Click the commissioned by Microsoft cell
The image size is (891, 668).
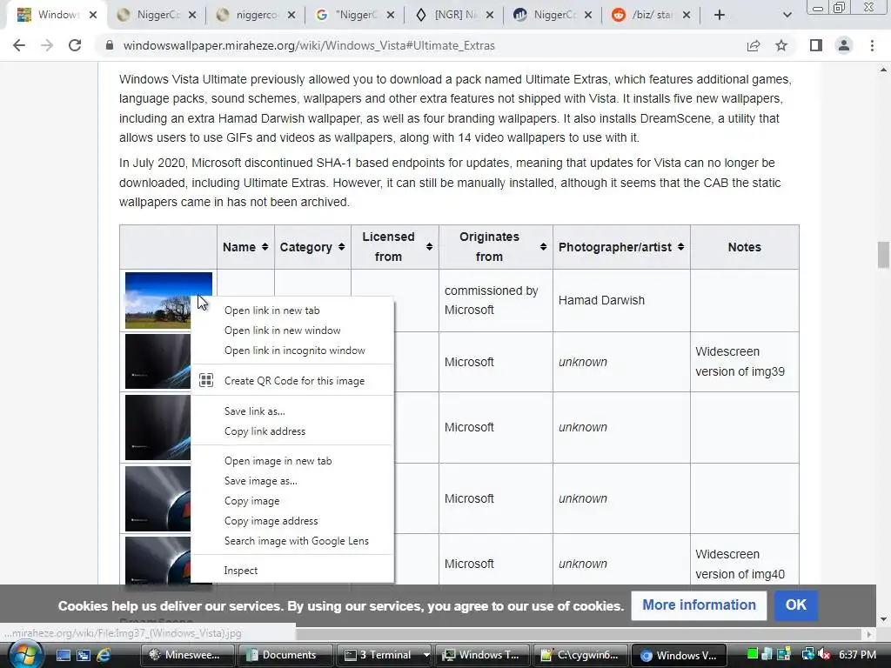coord(495,300)
